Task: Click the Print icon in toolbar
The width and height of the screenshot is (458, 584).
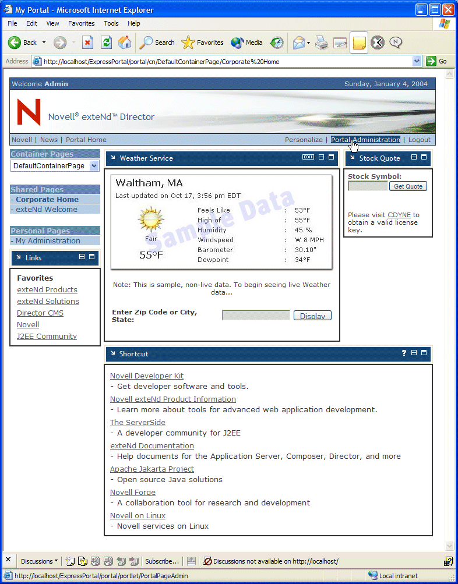Action: (322, 43)
